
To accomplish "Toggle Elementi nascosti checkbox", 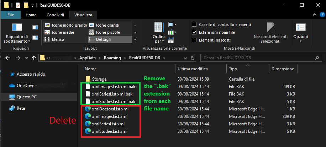I will click(194, 40).
